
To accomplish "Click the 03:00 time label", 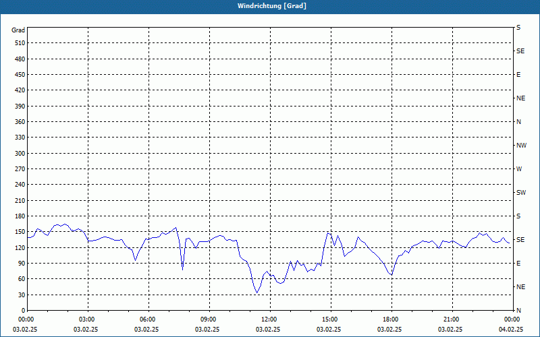I will coord(88,319).
